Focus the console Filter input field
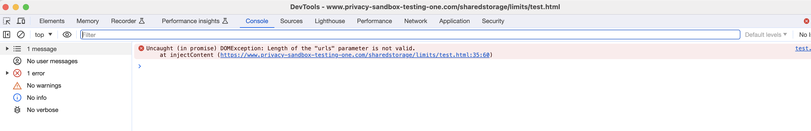Image resolution: width=811 pixels, height=131 pixels. [410, 35]
